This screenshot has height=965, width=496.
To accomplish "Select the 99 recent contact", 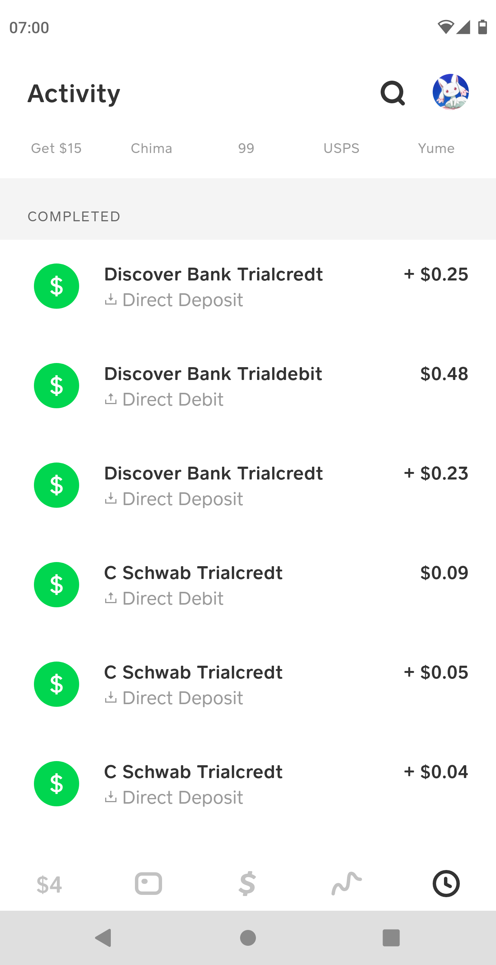I will point(246,149).
